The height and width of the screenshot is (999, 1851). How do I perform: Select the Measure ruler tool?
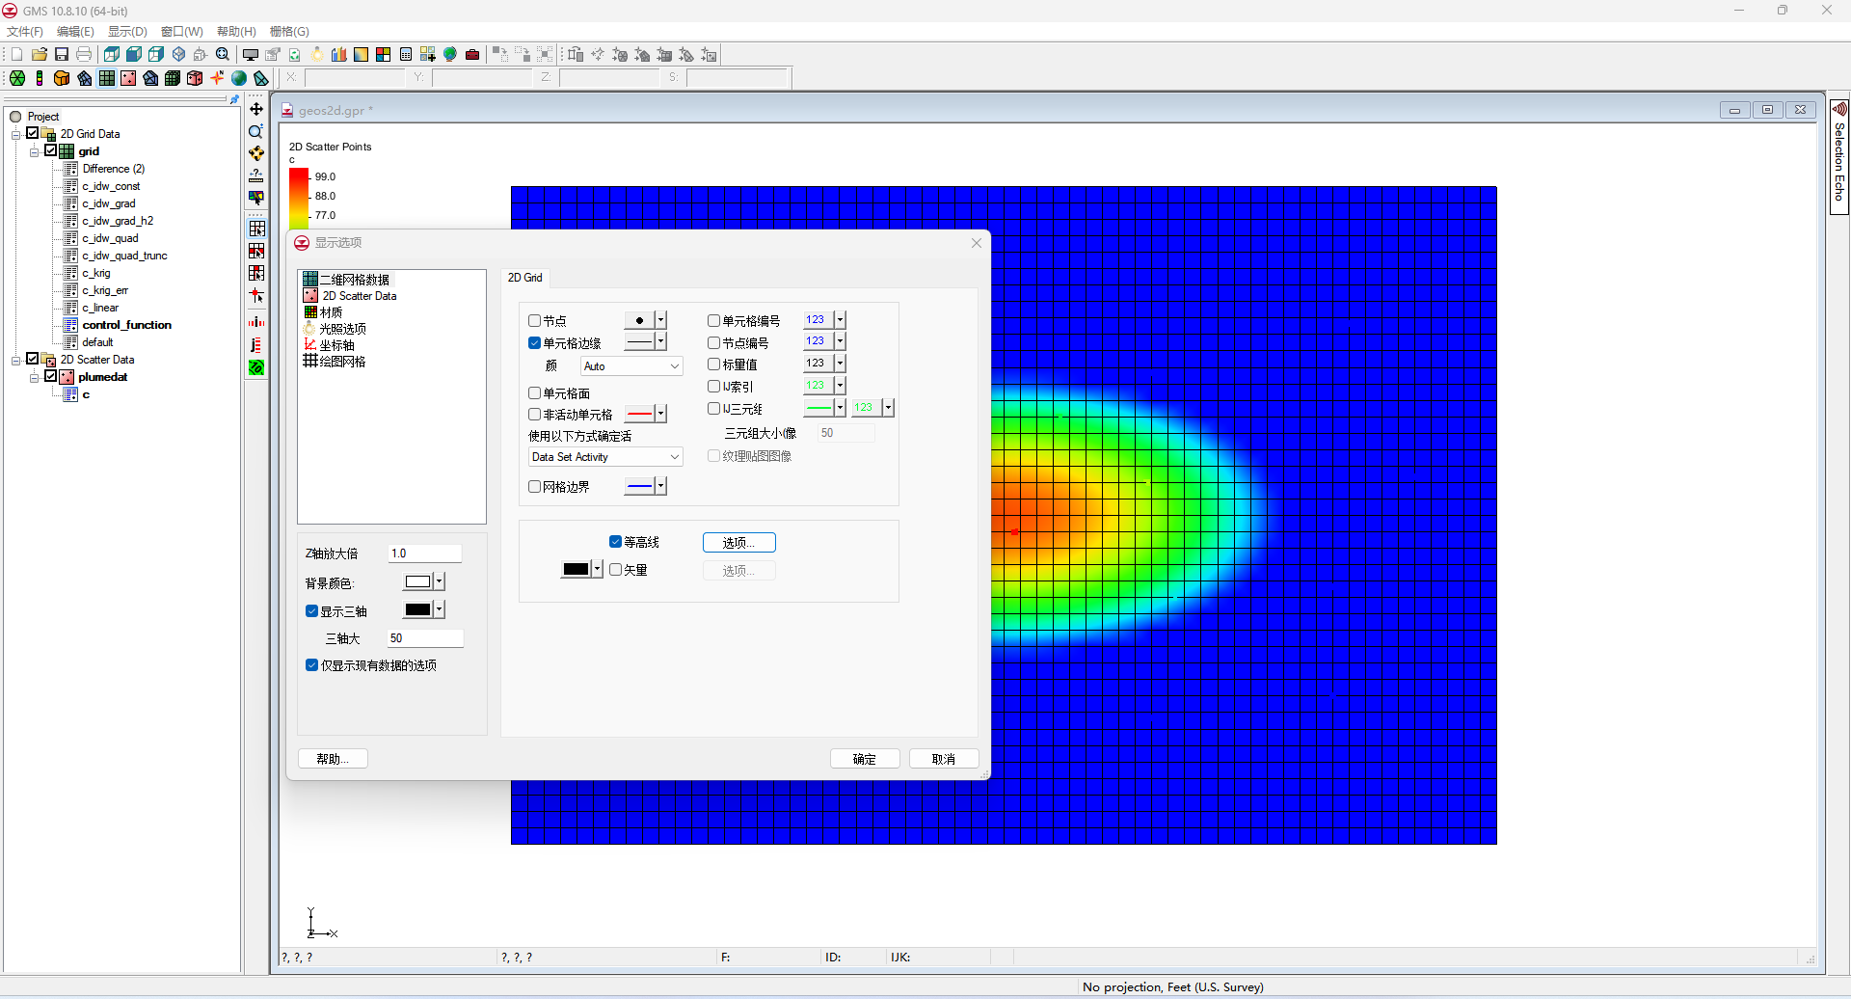point(256,175)
